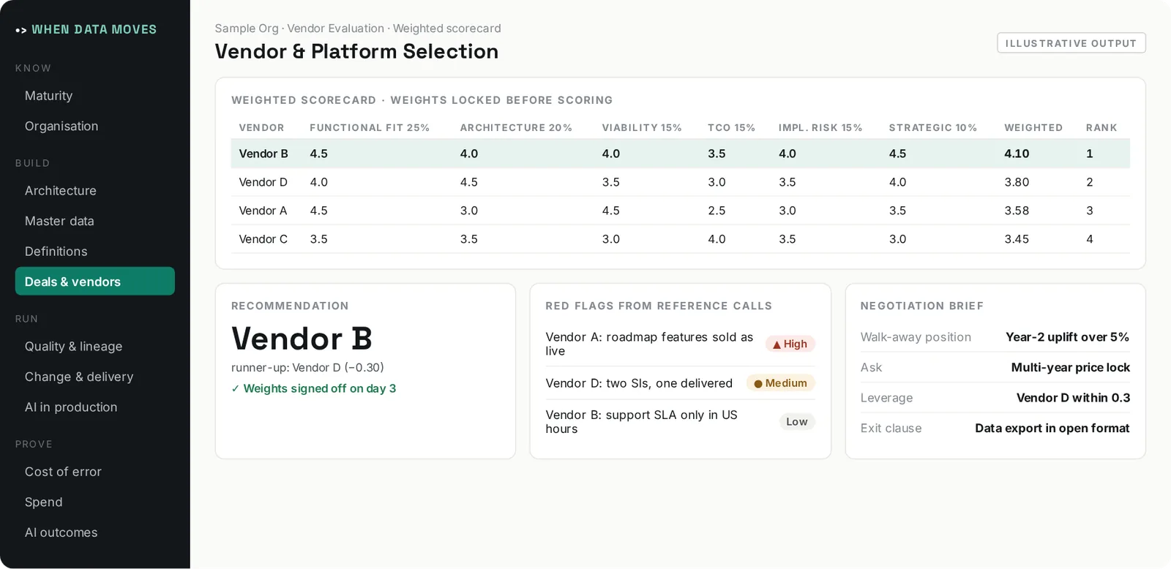Click weighted score 3.80

(x=1017, y=182)
